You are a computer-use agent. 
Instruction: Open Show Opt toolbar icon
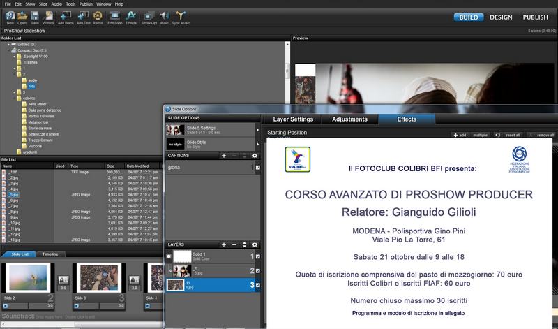(x=149, y=17)
